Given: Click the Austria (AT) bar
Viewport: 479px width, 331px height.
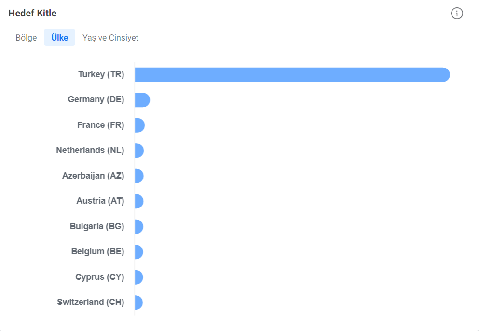Looking at the screenshot, I should coord(139,201).
